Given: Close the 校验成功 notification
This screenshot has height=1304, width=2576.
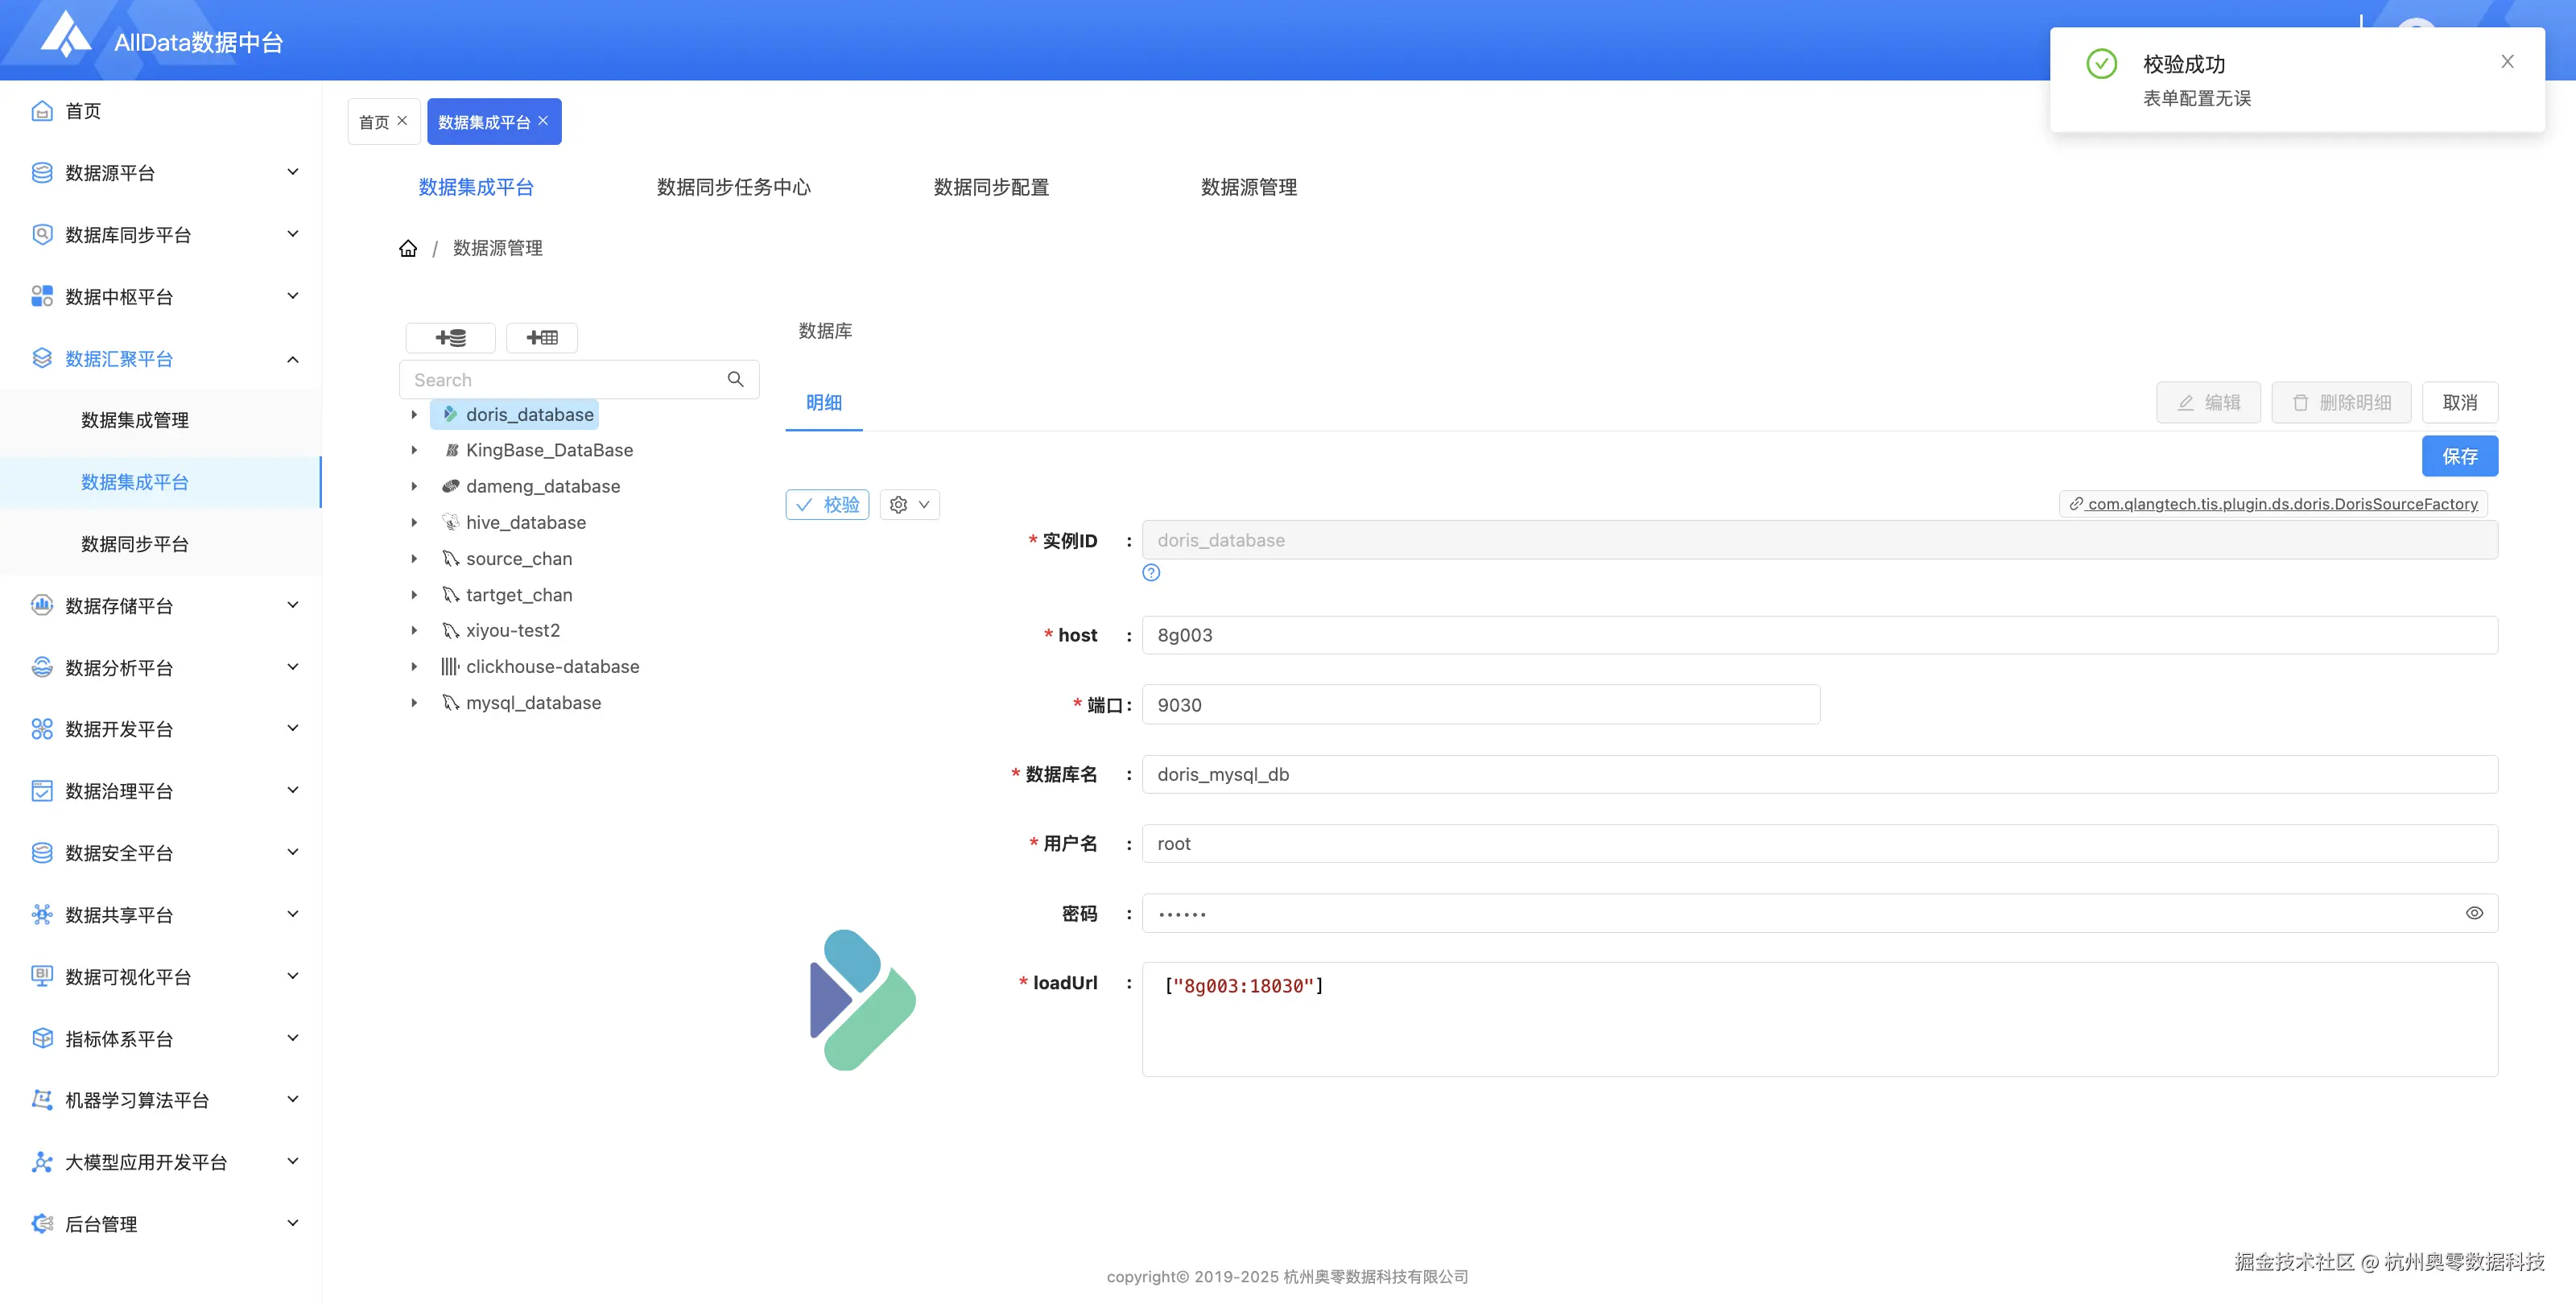Looking at the screenshot, I should (2507, 62).
